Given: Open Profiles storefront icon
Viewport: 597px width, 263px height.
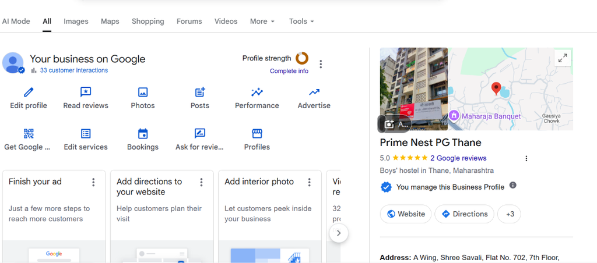Looking at the screenshot, I should (x=257, y=133).
